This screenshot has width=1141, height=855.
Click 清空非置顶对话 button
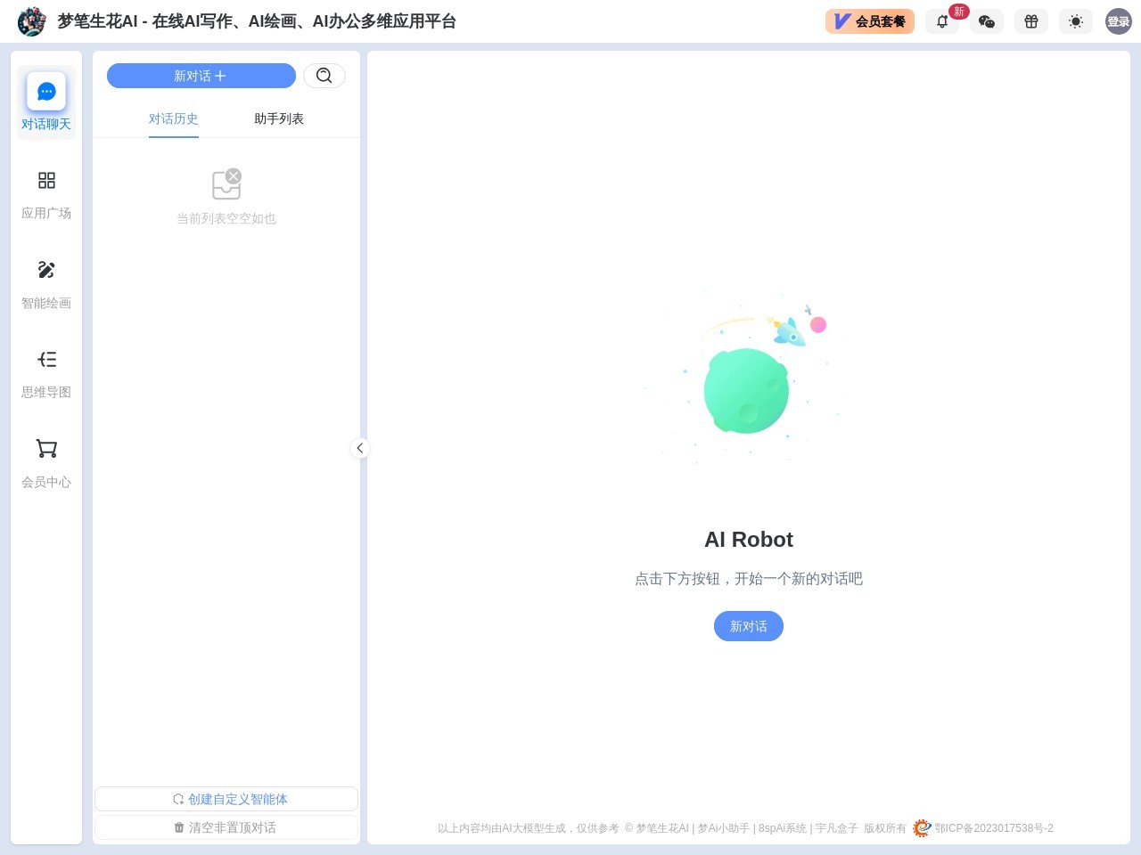[226, 827]
